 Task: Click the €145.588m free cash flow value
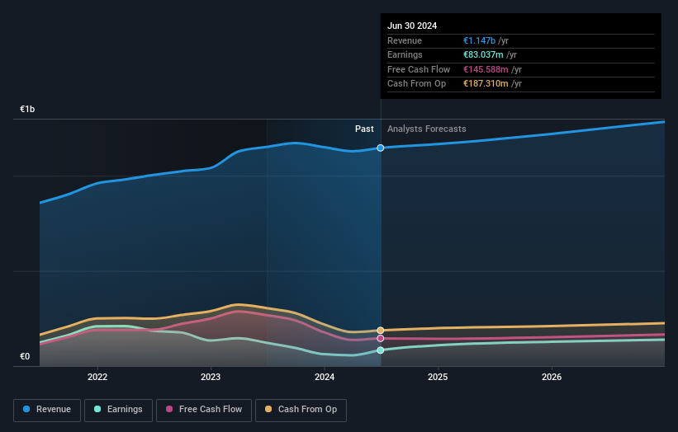486,69
